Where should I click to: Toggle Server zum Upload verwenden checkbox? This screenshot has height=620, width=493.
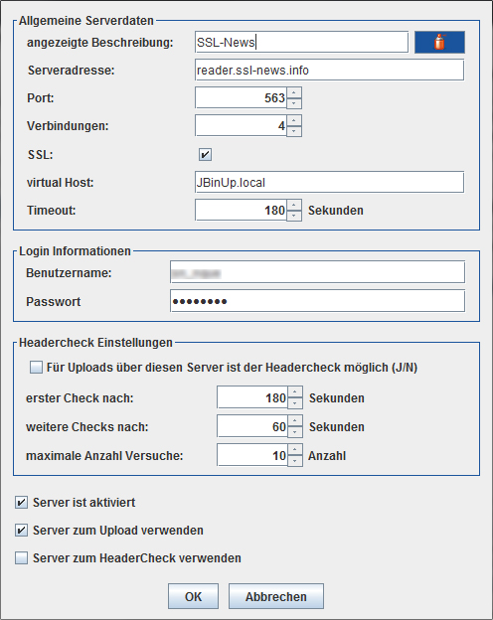tap(21, 531)
